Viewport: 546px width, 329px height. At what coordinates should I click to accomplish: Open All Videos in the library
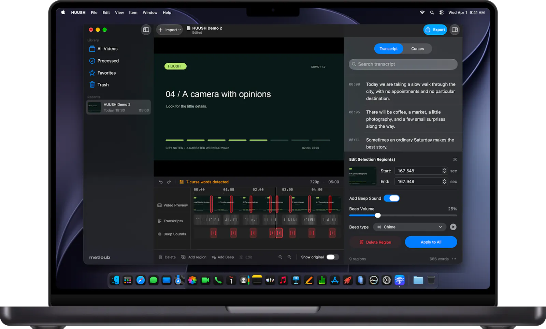click(x=103, y=49)
